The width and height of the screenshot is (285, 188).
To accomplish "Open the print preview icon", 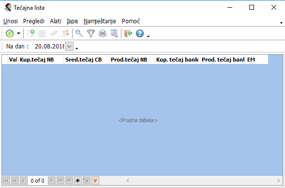I will coord(114,33).
